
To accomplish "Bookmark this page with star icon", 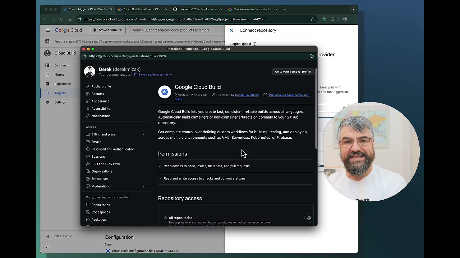I will point(312,19).
